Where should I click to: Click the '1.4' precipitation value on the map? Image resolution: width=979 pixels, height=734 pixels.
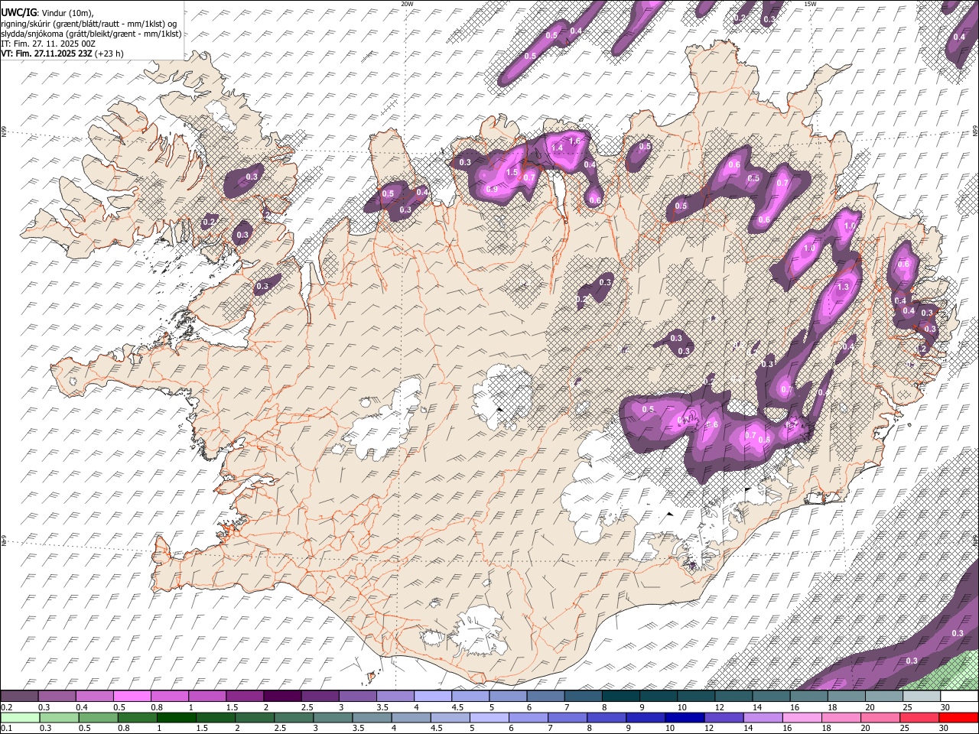tap(557, 148)
